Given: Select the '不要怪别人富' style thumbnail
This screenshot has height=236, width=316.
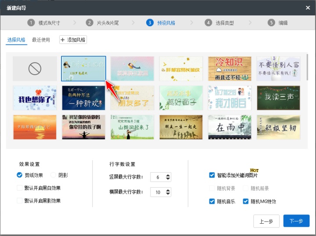Looking at the screenshot, I should 279,69.
